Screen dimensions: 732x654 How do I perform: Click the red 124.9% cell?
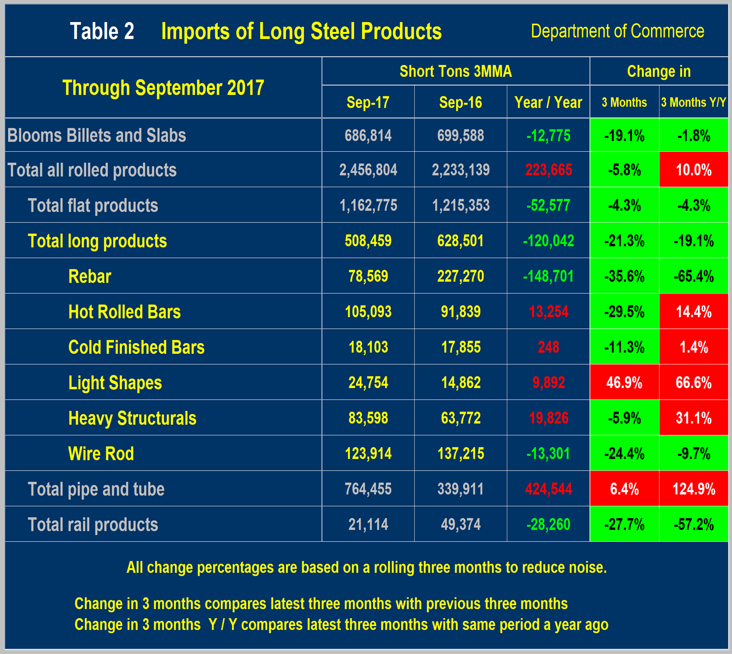[693, 489]
